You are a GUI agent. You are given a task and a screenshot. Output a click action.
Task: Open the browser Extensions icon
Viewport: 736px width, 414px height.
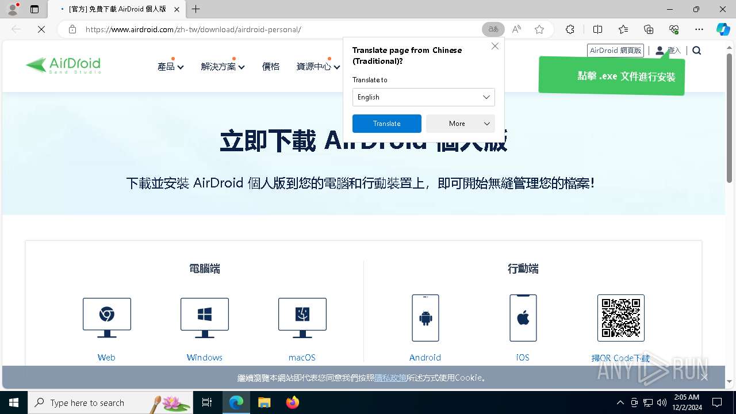click(570, 29)
